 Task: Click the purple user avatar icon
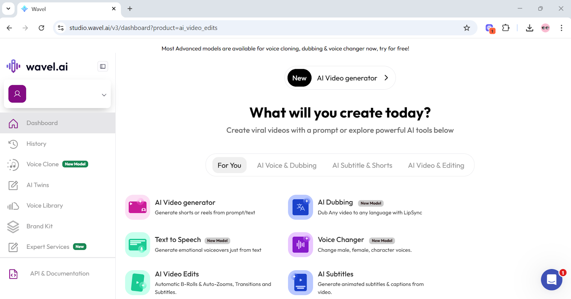click(x=17, y=94)
